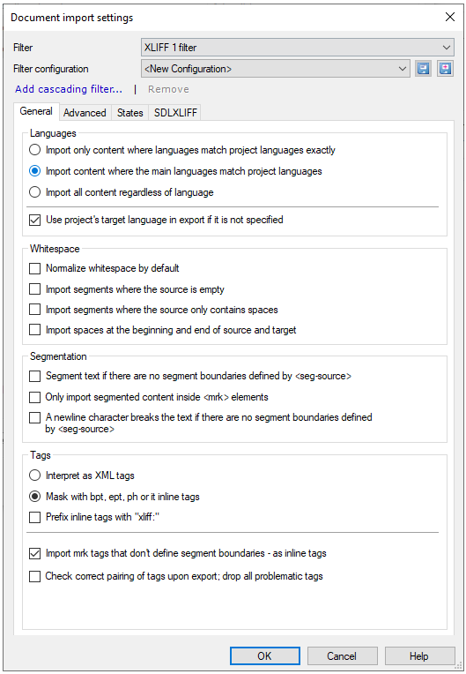Screen dimensions: 466x674
Task: Open the Filter dropdown showing XLIFF 1 filter
Action: pos(298,48)
